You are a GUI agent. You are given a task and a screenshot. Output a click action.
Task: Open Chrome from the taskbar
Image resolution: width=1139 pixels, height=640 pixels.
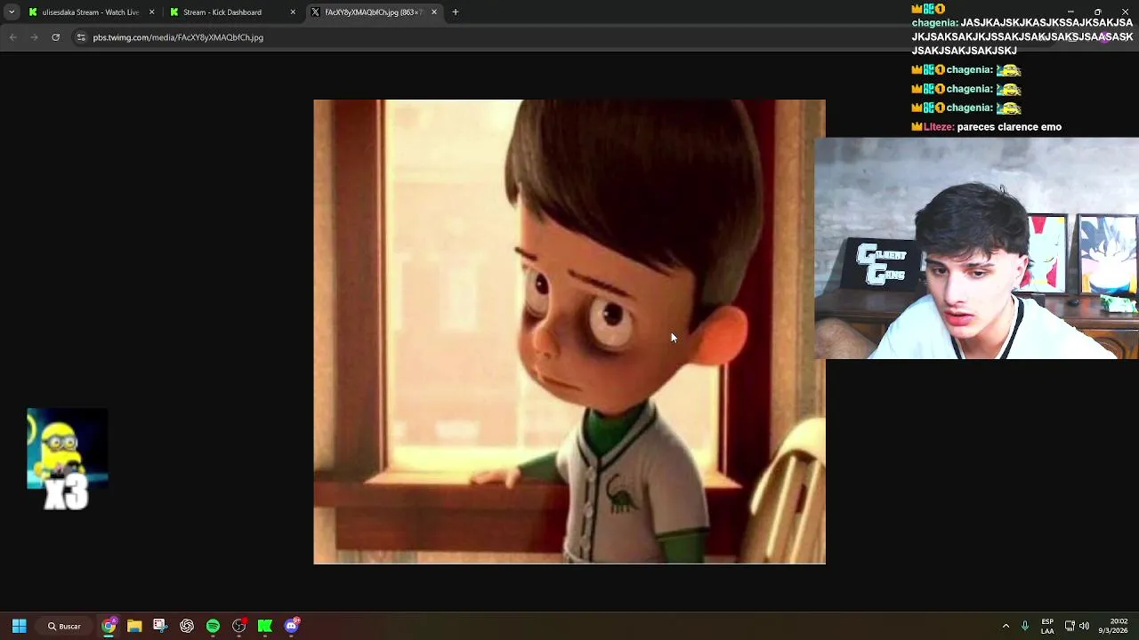coord(109,626)
